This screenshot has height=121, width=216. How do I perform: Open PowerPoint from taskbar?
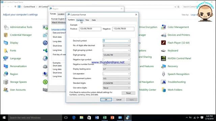coord(112,118)
